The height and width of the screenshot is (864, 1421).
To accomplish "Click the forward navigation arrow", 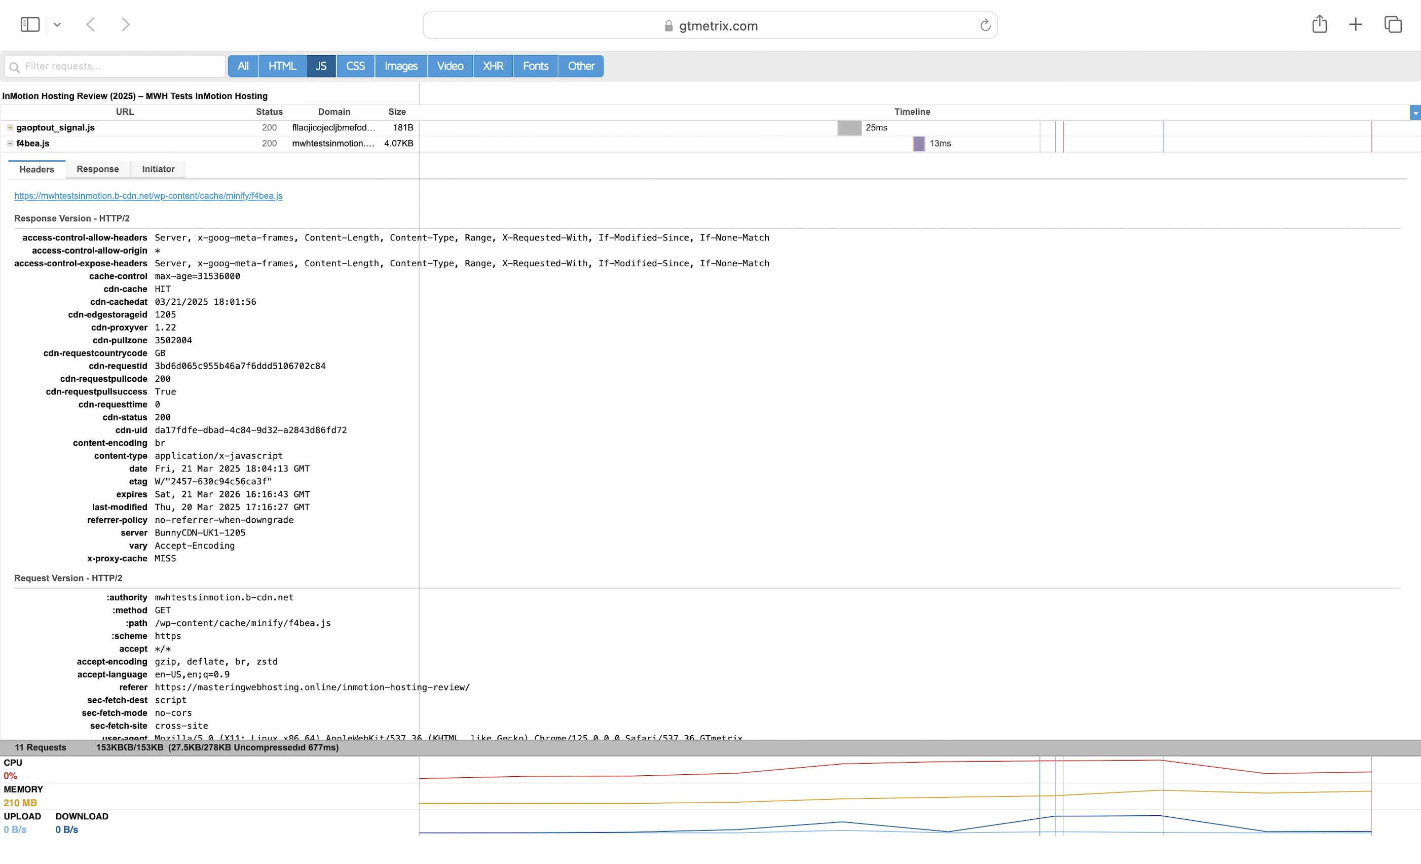I will [x=125, y=24].
